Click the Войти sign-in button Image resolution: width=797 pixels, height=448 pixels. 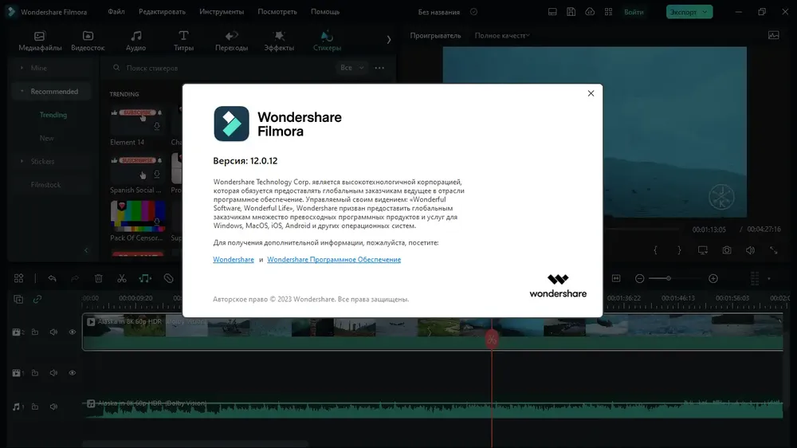click(634, 12)
